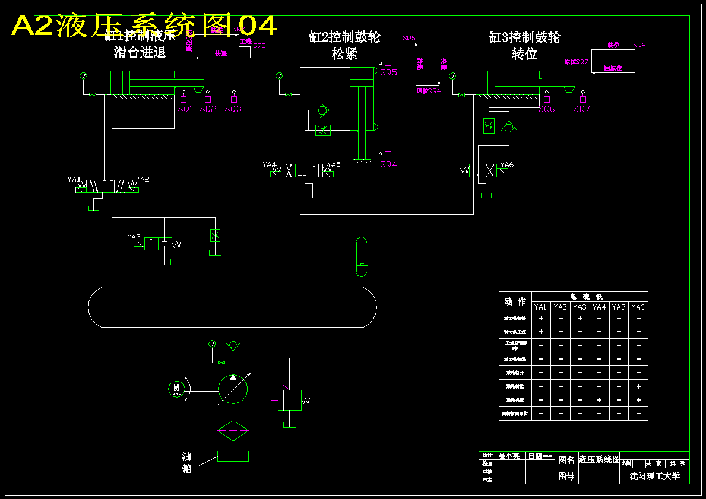706x499 pixels.
Task: Click the '动作' header cell in table
Action: tap(515, 302)
